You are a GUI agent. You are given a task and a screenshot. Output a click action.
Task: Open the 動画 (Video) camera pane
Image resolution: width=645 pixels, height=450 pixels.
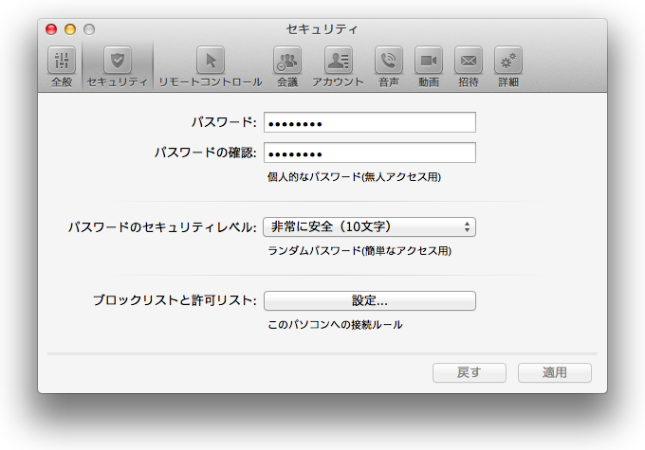429,66
